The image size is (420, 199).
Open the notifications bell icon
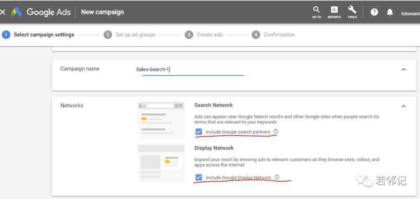[390, 12]
